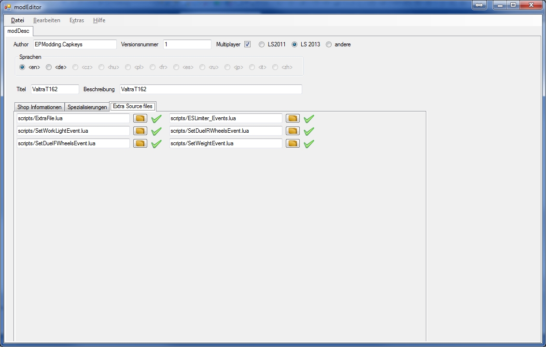
Task: Select the <it> language radio button
Action: coord(252,67)
